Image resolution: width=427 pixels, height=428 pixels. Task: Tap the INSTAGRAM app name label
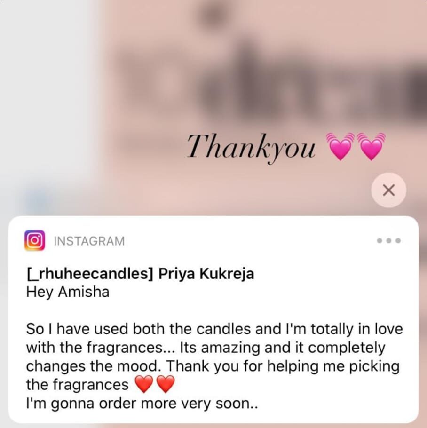pyautogui.click(x=89, y=241)
